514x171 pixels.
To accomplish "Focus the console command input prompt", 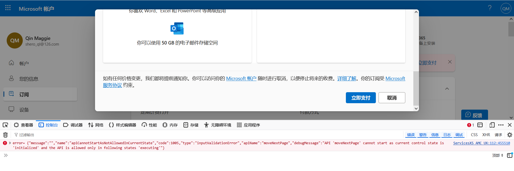I will (x=249, y=155).
